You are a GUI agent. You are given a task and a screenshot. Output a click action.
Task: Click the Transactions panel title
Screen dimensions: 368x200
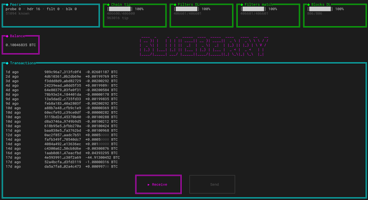(x=23, y=63)
